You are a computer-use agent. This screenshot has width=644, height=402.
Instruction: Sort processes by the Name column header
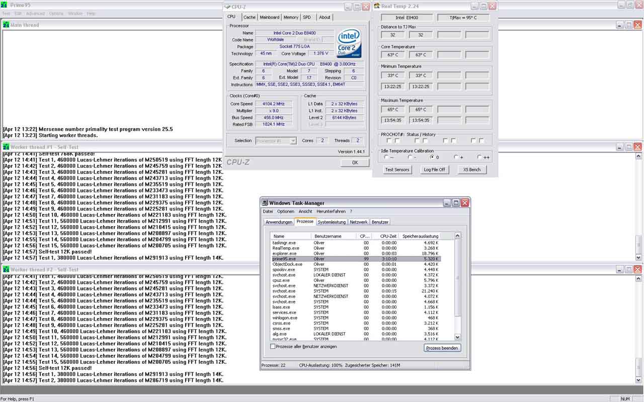pyautogui.click(x=291, y=236)
